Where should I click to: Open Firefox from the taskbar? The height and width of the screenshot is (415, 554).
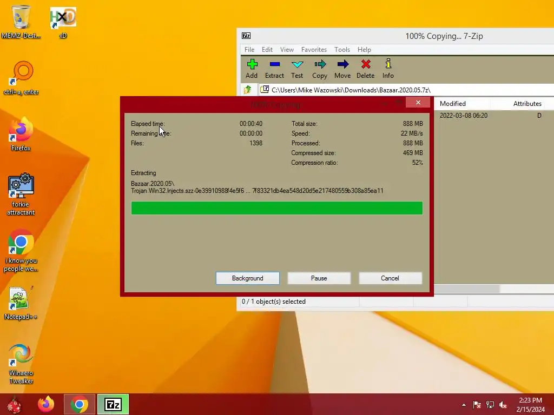click(47, 404)
